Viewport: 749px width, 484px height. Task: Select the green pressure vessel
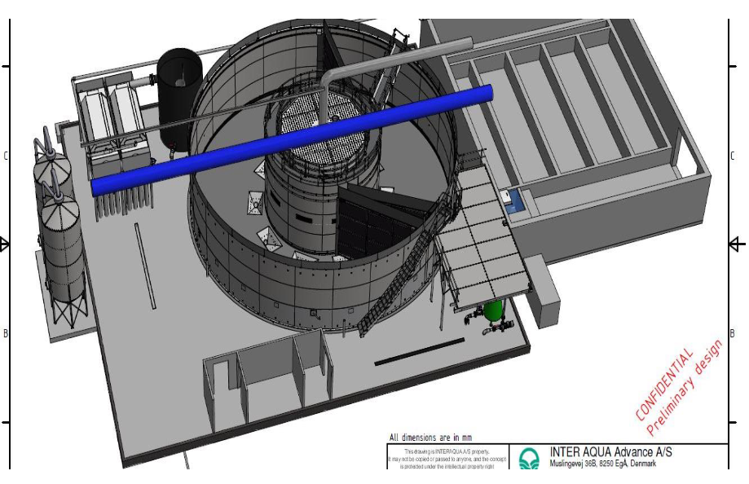[492, 312]
